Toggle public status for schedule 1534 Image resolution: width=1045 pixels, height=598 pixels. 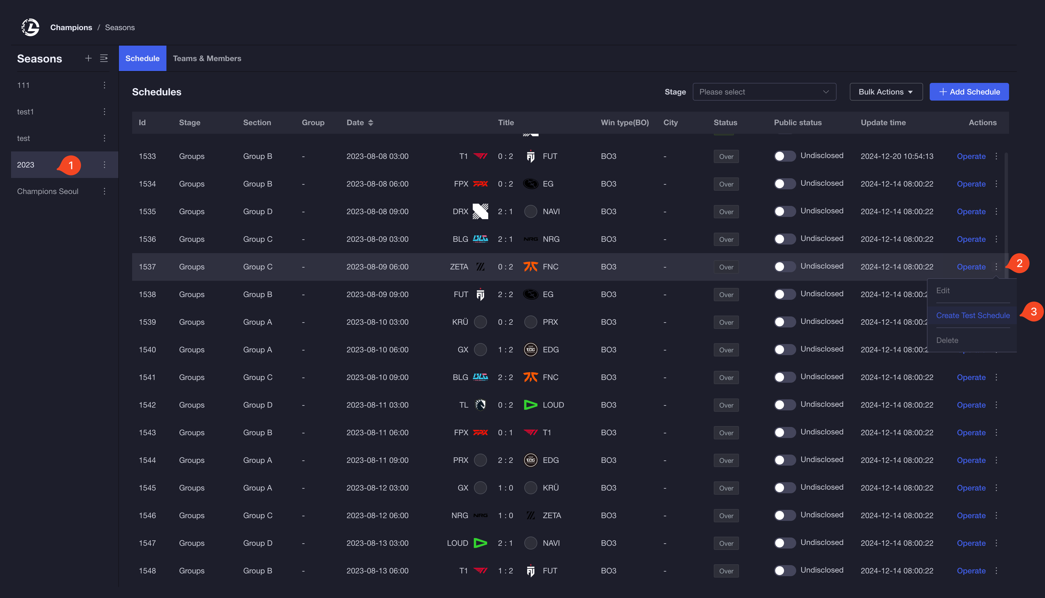coord(785,184)
